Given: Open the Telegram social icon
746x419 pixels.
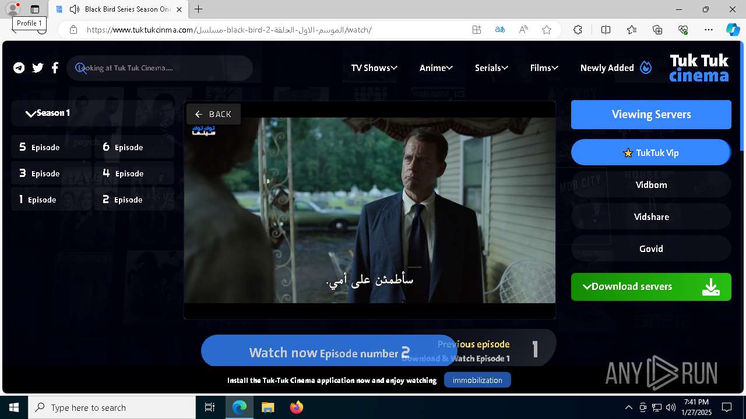Looking at the screenshot, I should [19, 68].
